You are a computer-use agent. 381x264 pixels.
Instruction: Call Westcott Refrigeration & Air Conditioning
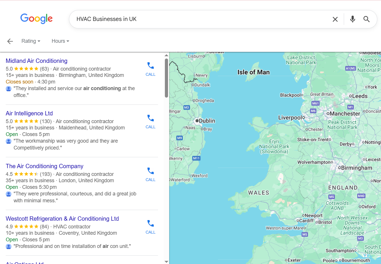coord(150,227)
